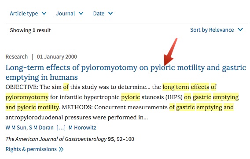Open the Sort by Relevance dropdown
The image size is (250, 159).
tap(217, 30)
